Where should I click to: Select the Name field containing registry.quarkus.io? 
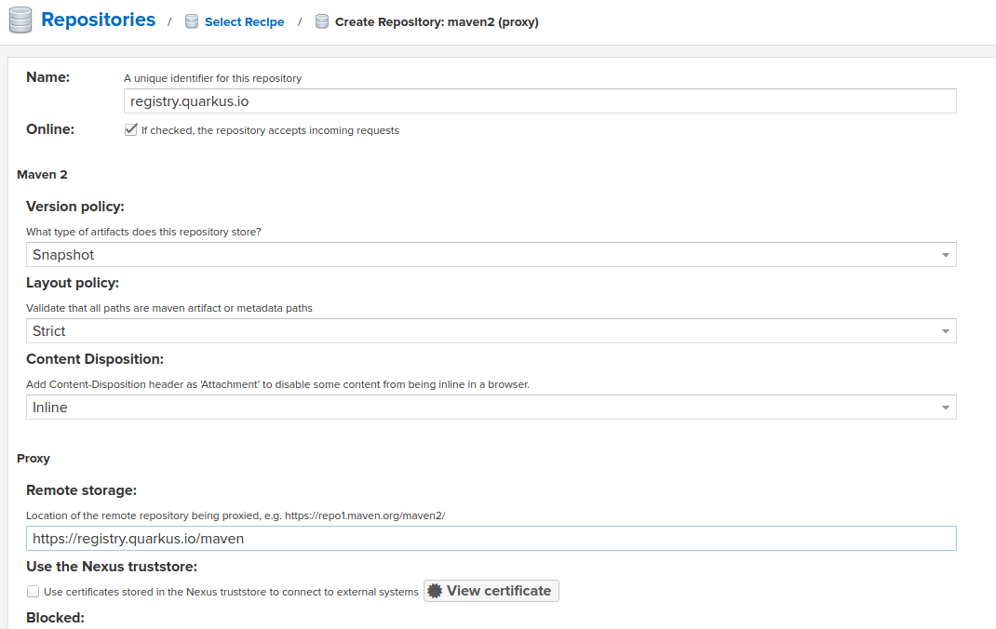click(540, 100)
